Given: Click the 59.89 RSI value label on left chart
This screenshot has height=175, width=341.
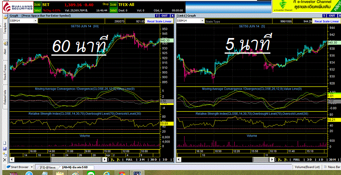Looking at the screenshot, I should tap(166, 124).
